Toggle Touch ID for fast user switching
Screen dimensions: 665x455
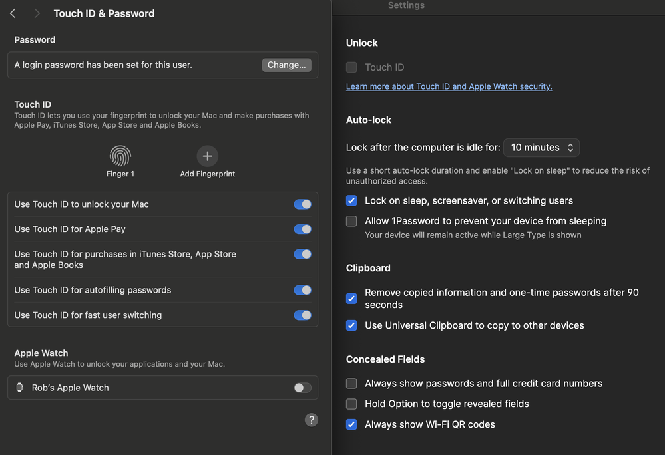tap(302, 315)
